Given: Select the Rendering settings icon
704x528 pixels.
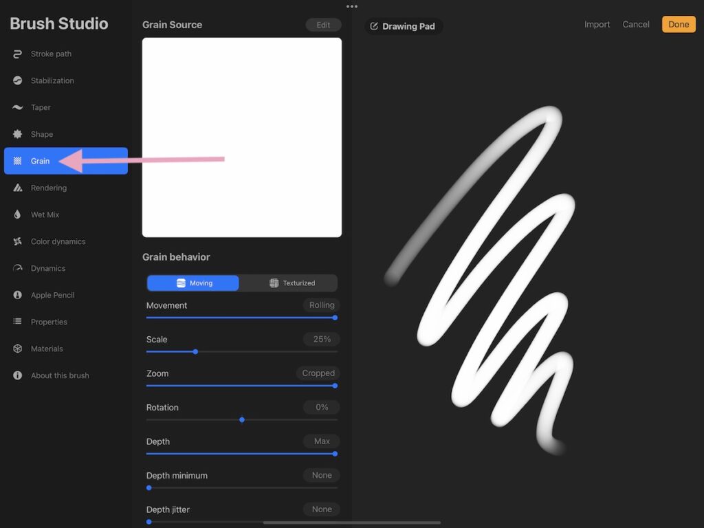Looking at the screenshot, I should (x=19, y=188).
